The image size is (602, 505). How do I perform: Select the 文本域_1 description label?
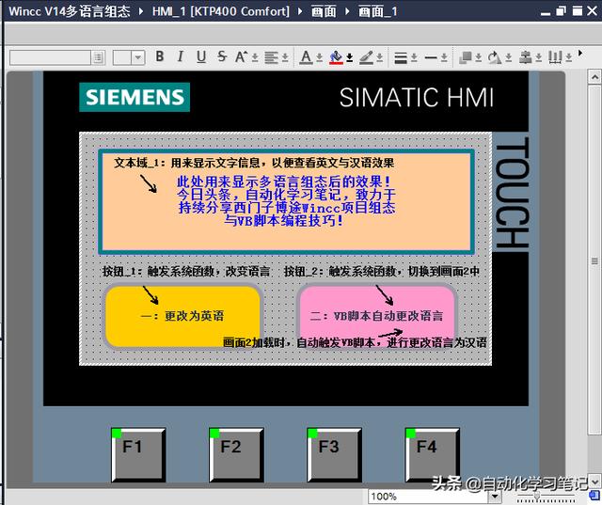tap(254, 163)
